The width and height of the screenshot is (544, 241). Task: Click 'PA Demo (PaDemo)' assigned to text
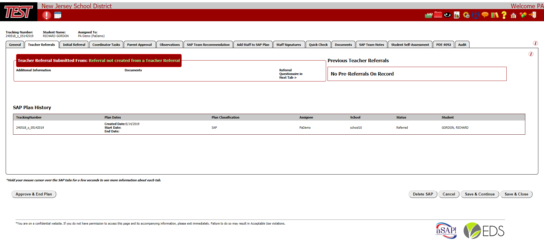[91, 36]
